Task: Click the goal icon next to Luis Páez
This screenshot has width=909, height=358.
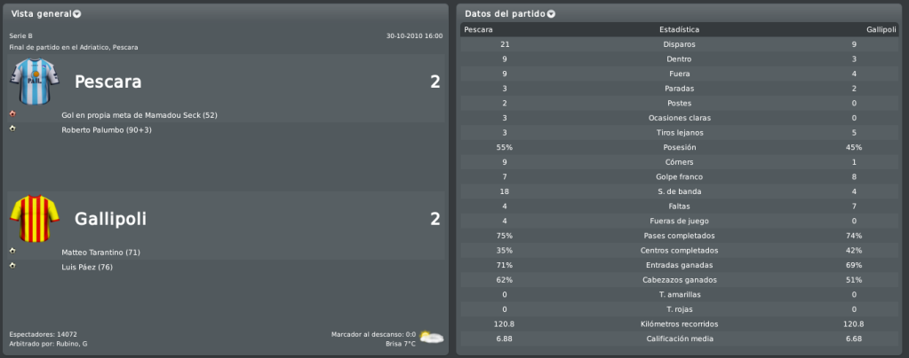Action: pos(12,266)
